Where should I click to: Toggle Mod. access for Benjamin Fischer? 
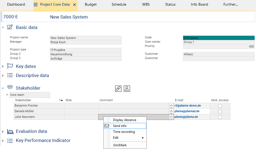point(220,106)
